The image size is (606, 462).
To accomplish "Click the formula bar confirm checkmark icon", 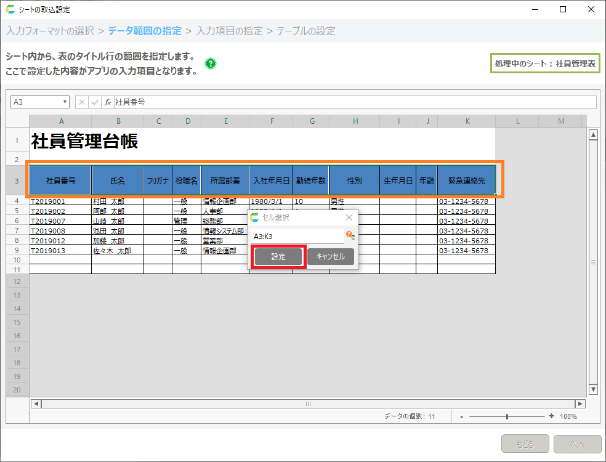I will point(95,102).
